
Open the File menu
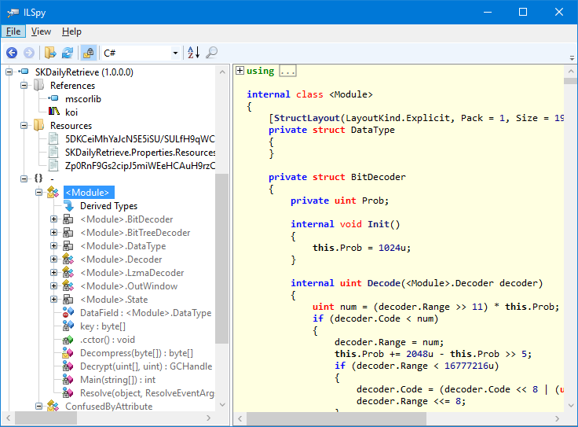[x=13, y=31]
